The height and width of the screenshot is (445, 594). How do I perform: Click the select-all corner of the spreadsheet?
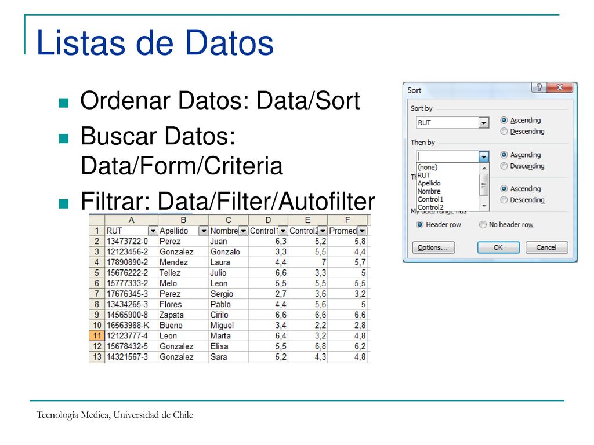click(x=97, y=220)
